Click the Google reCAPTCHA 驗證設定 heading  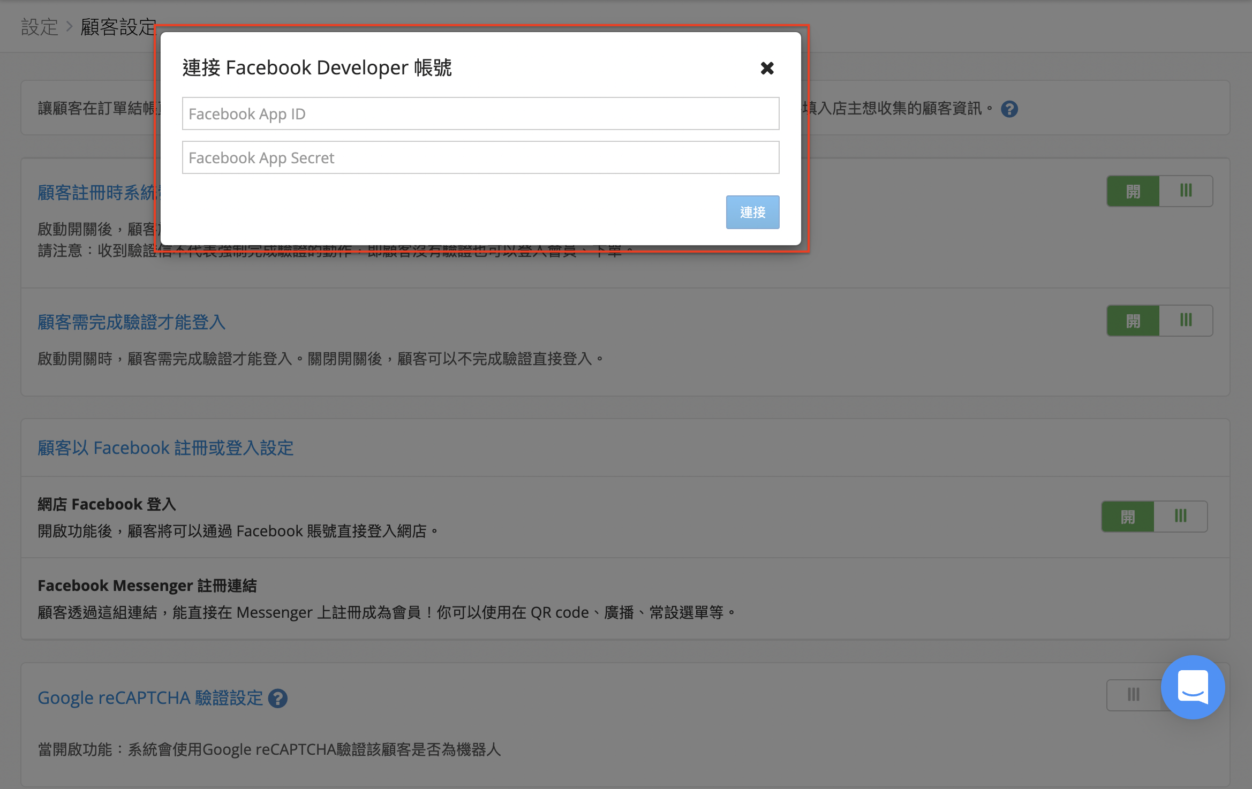(x=150, y=698)
